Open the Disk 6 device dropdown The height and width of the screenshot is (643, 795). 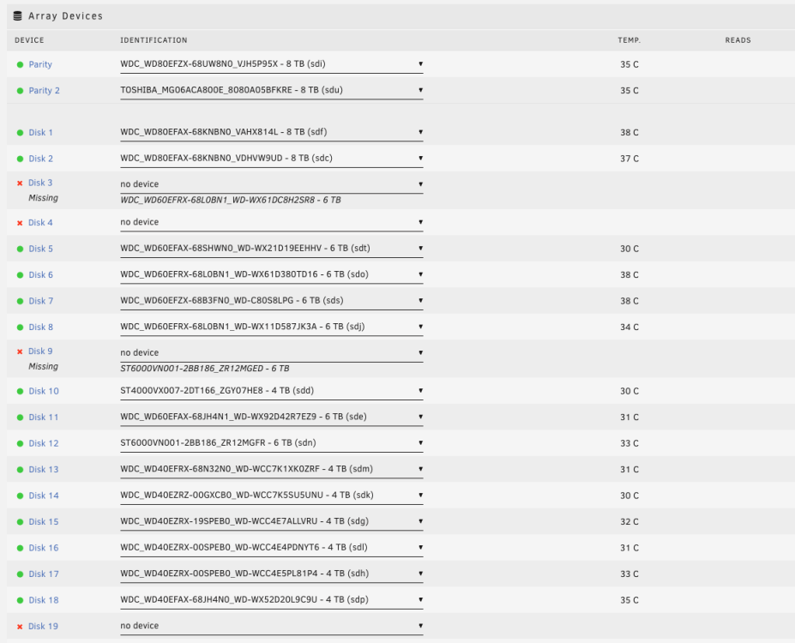[271, 274]
